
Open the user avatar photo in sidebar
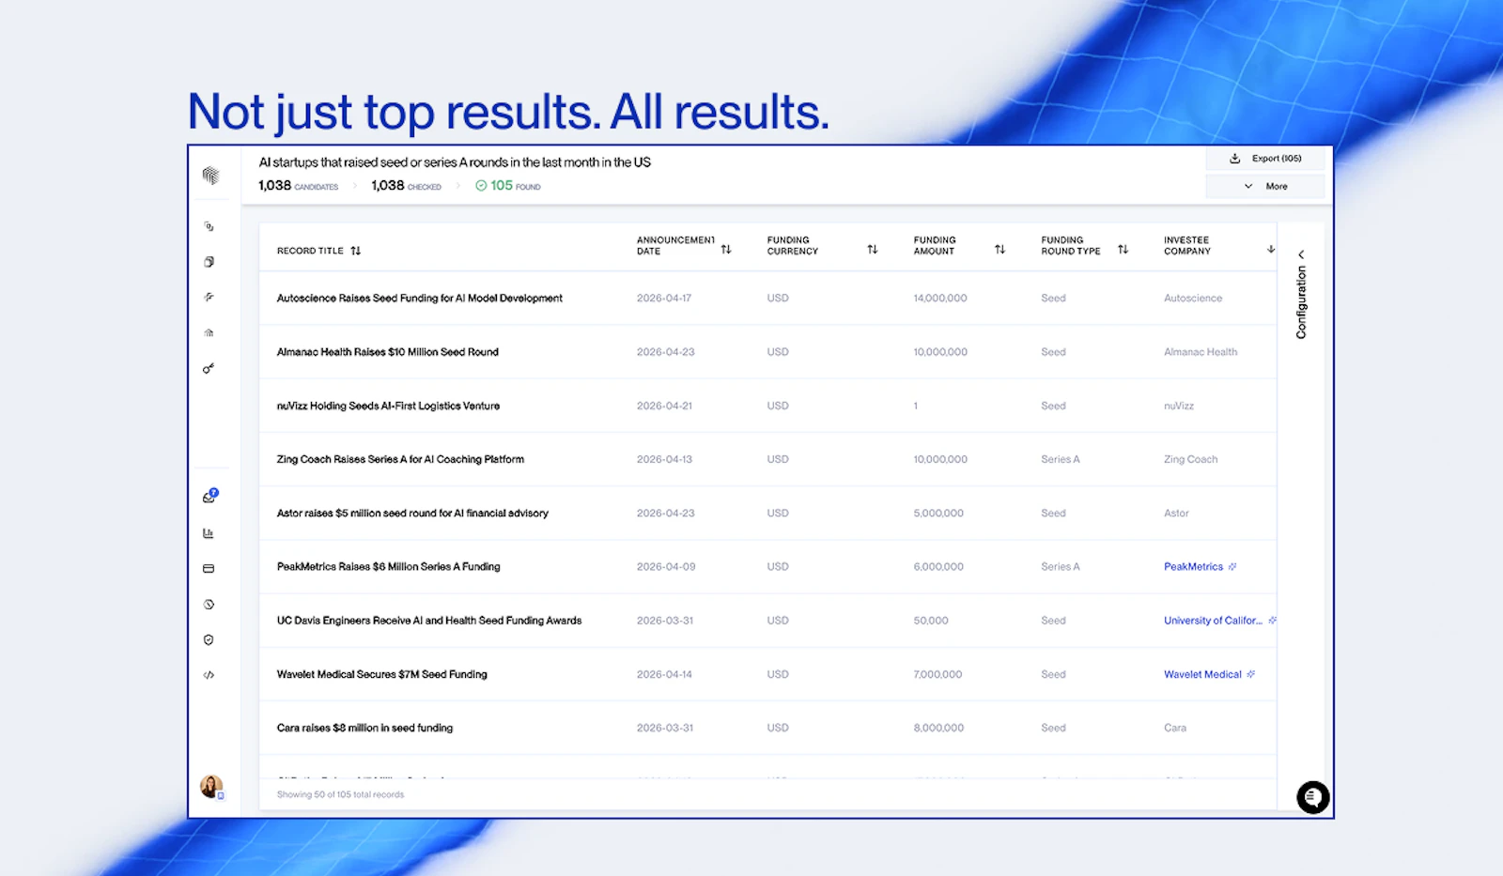point(211,786)
